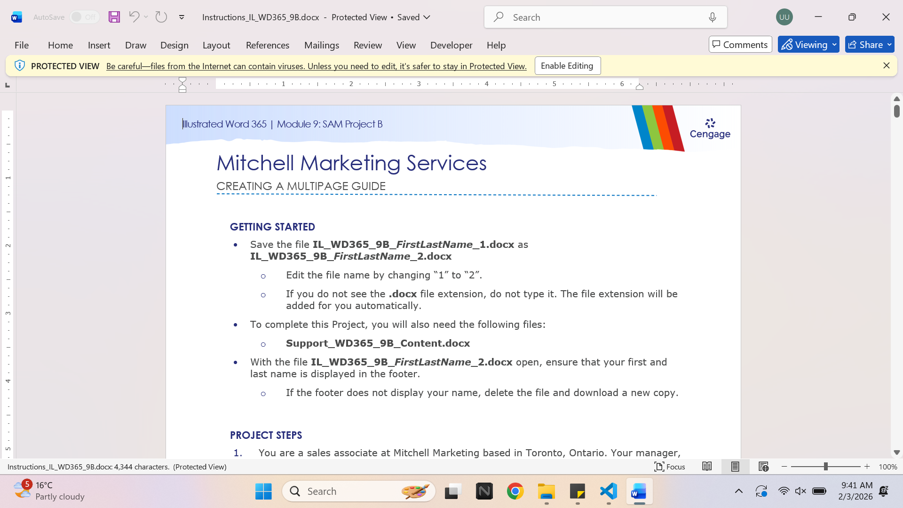This screenshot has height=508, width=903.
Task: Open File Explorer from taskbar
Action: [547, 492]
